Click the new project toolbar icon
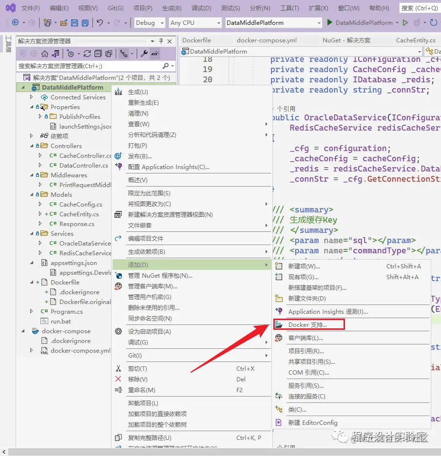The height and width of the screenshot is (456, 441). click(x=47, y=22)
